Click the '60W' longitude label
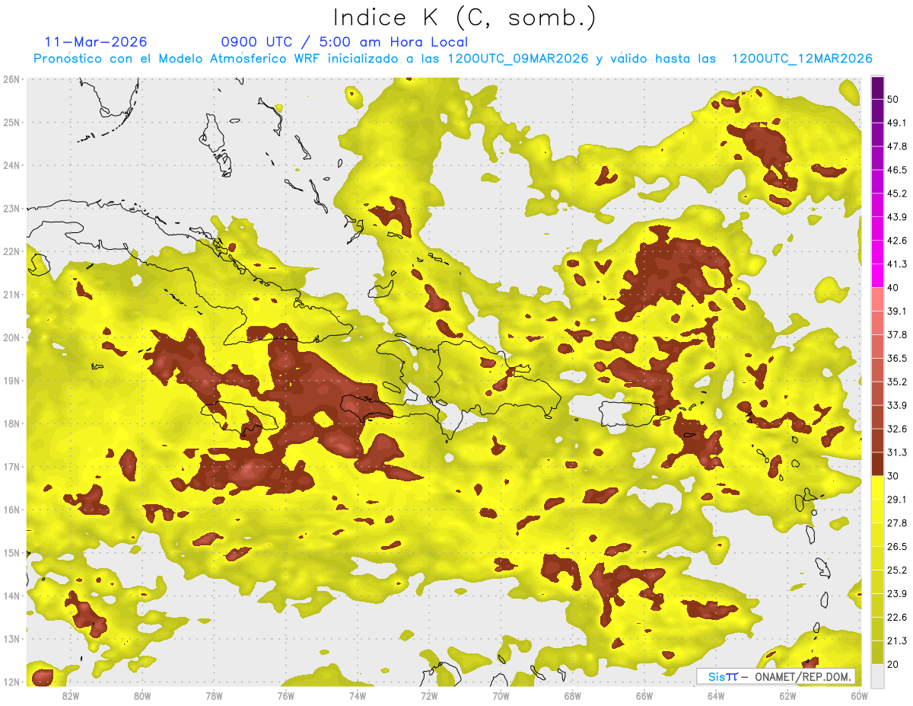This screenshot has height=706, width=913. coord(860,695)
